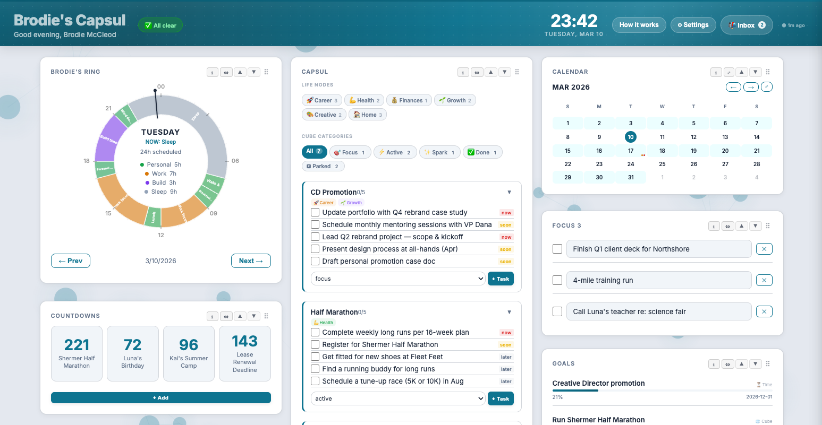Click the info icon on the Goals widget

pyautogui.click(x=714, y=364)
